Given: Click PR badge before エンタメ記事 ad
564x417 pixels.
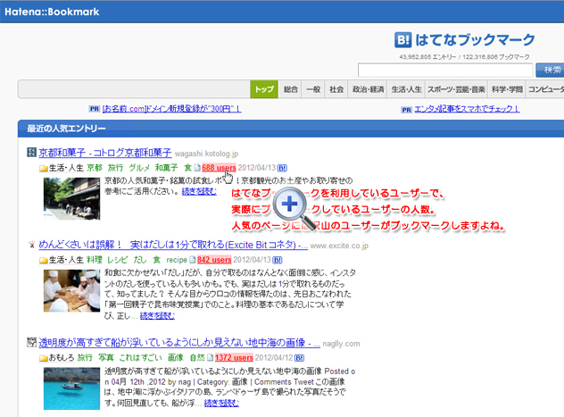Looking at the screenshot, I should pyautogui.click(x=406, y=110).
